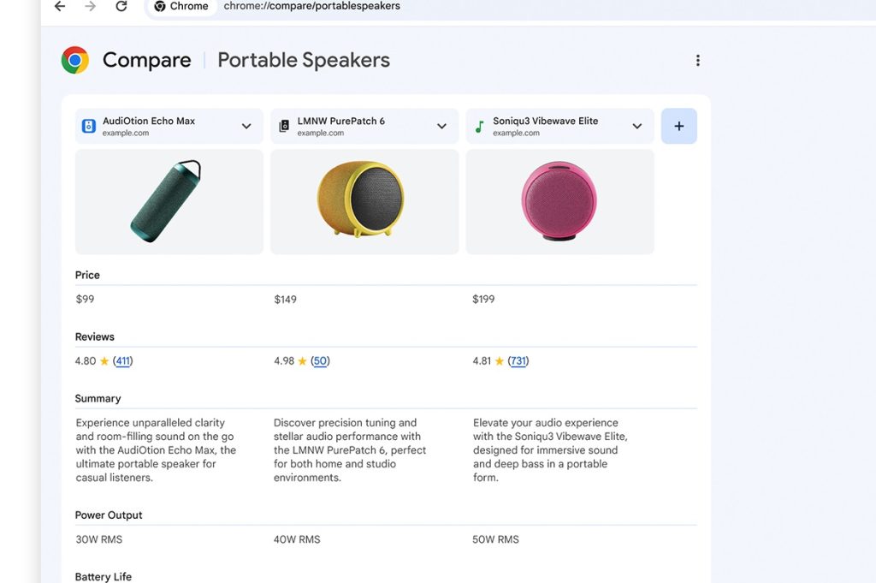Expand the LMNW PurePatch 6 dropdown

point(441,127)
